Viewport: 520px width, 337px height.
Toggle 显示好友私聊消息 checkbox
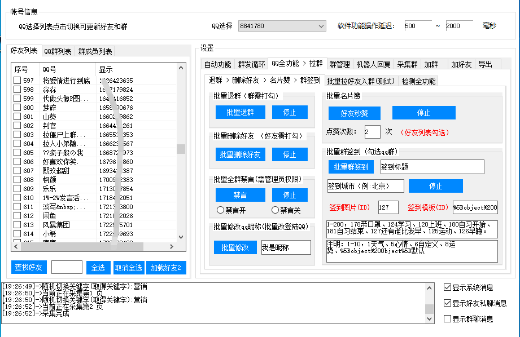pos(447,303)
